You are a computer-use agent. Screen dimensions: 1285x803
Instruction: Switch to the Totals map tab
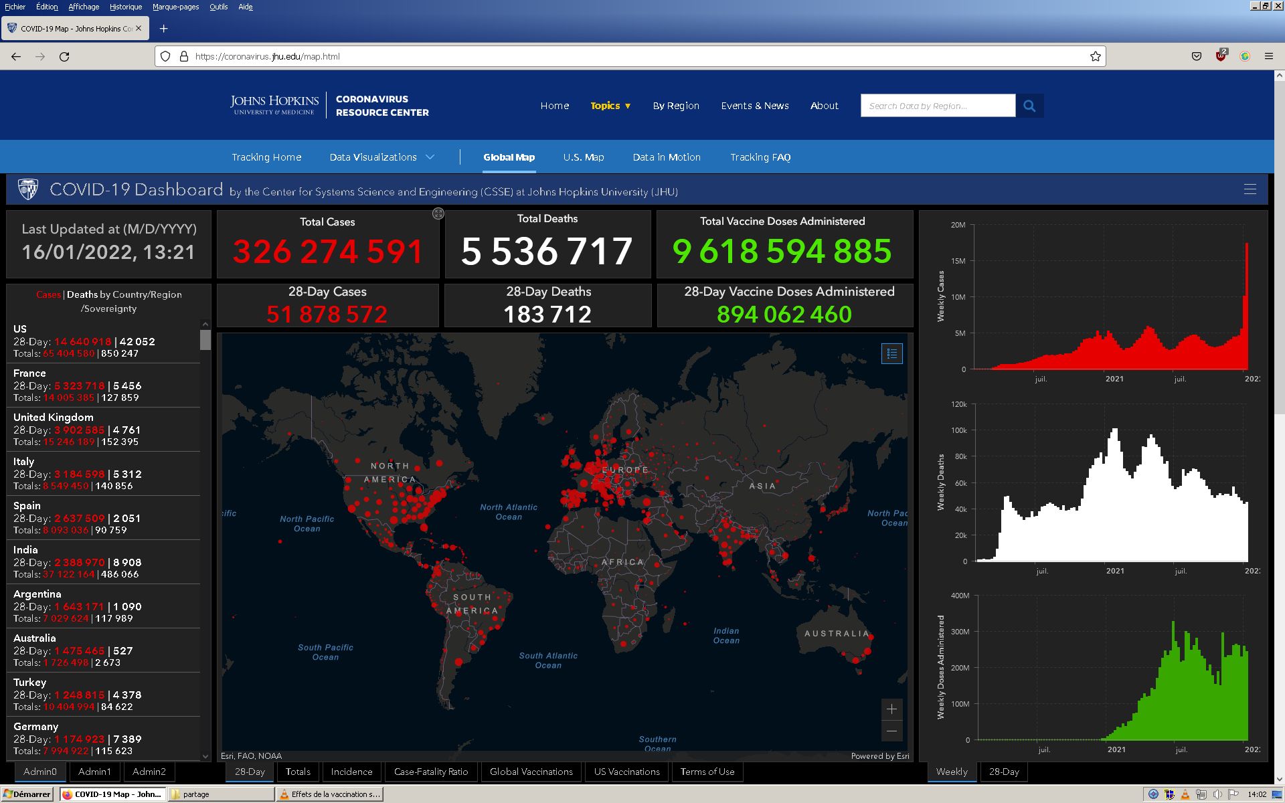click(298, 772)
